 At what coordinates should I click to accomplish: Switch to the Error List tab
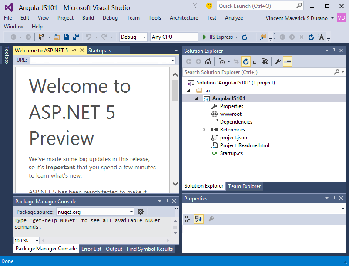point(91,249)
